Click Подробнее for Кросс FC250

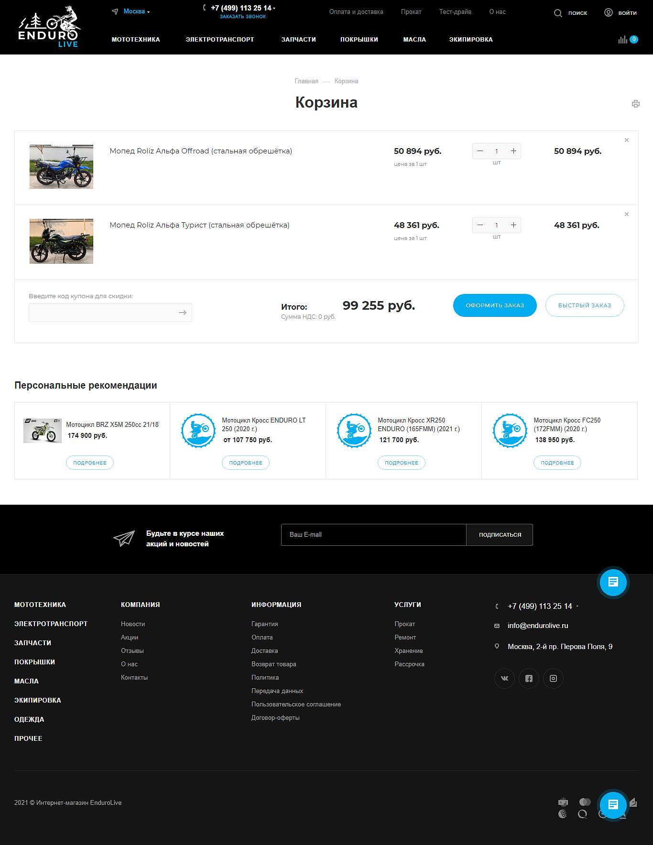click(x=557, y=463)
